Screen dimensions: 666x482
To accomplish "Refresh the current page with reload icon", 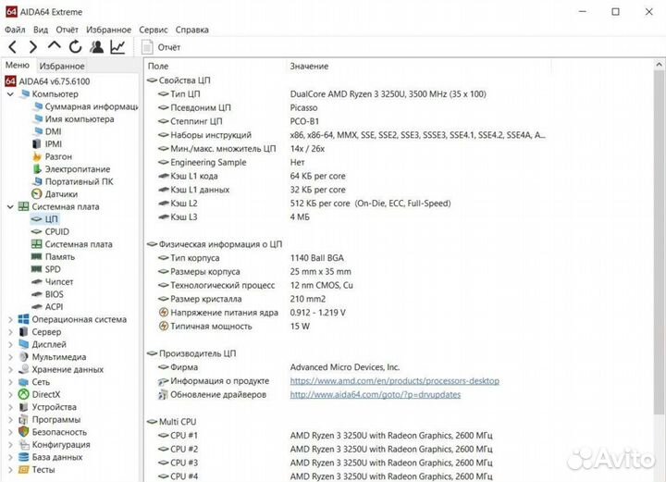I will tap(76, 46).
